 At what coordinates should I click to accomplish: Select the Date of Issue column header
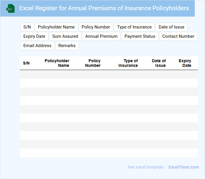159,63
